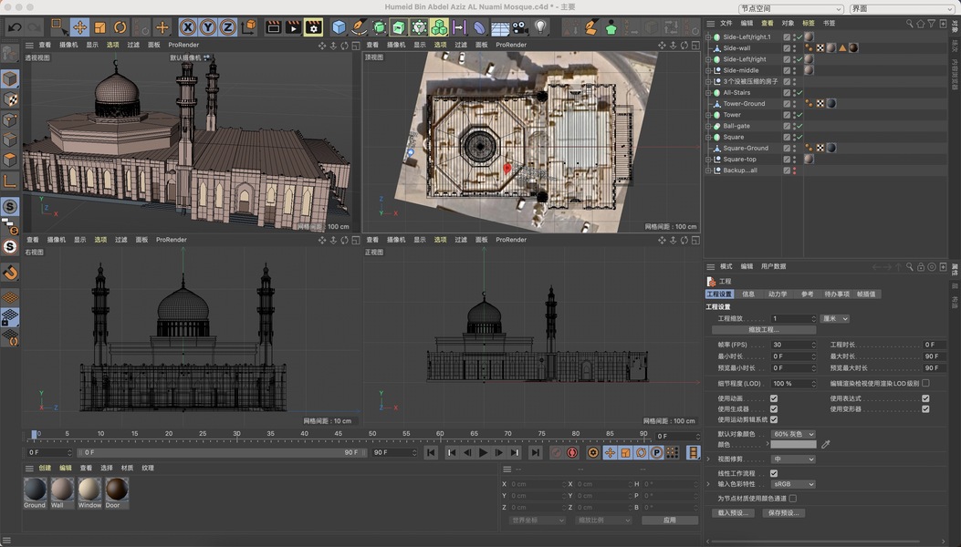Screen dimensions: 961x547
Task: Click the light bulb icon
Action: pos(540,27)
